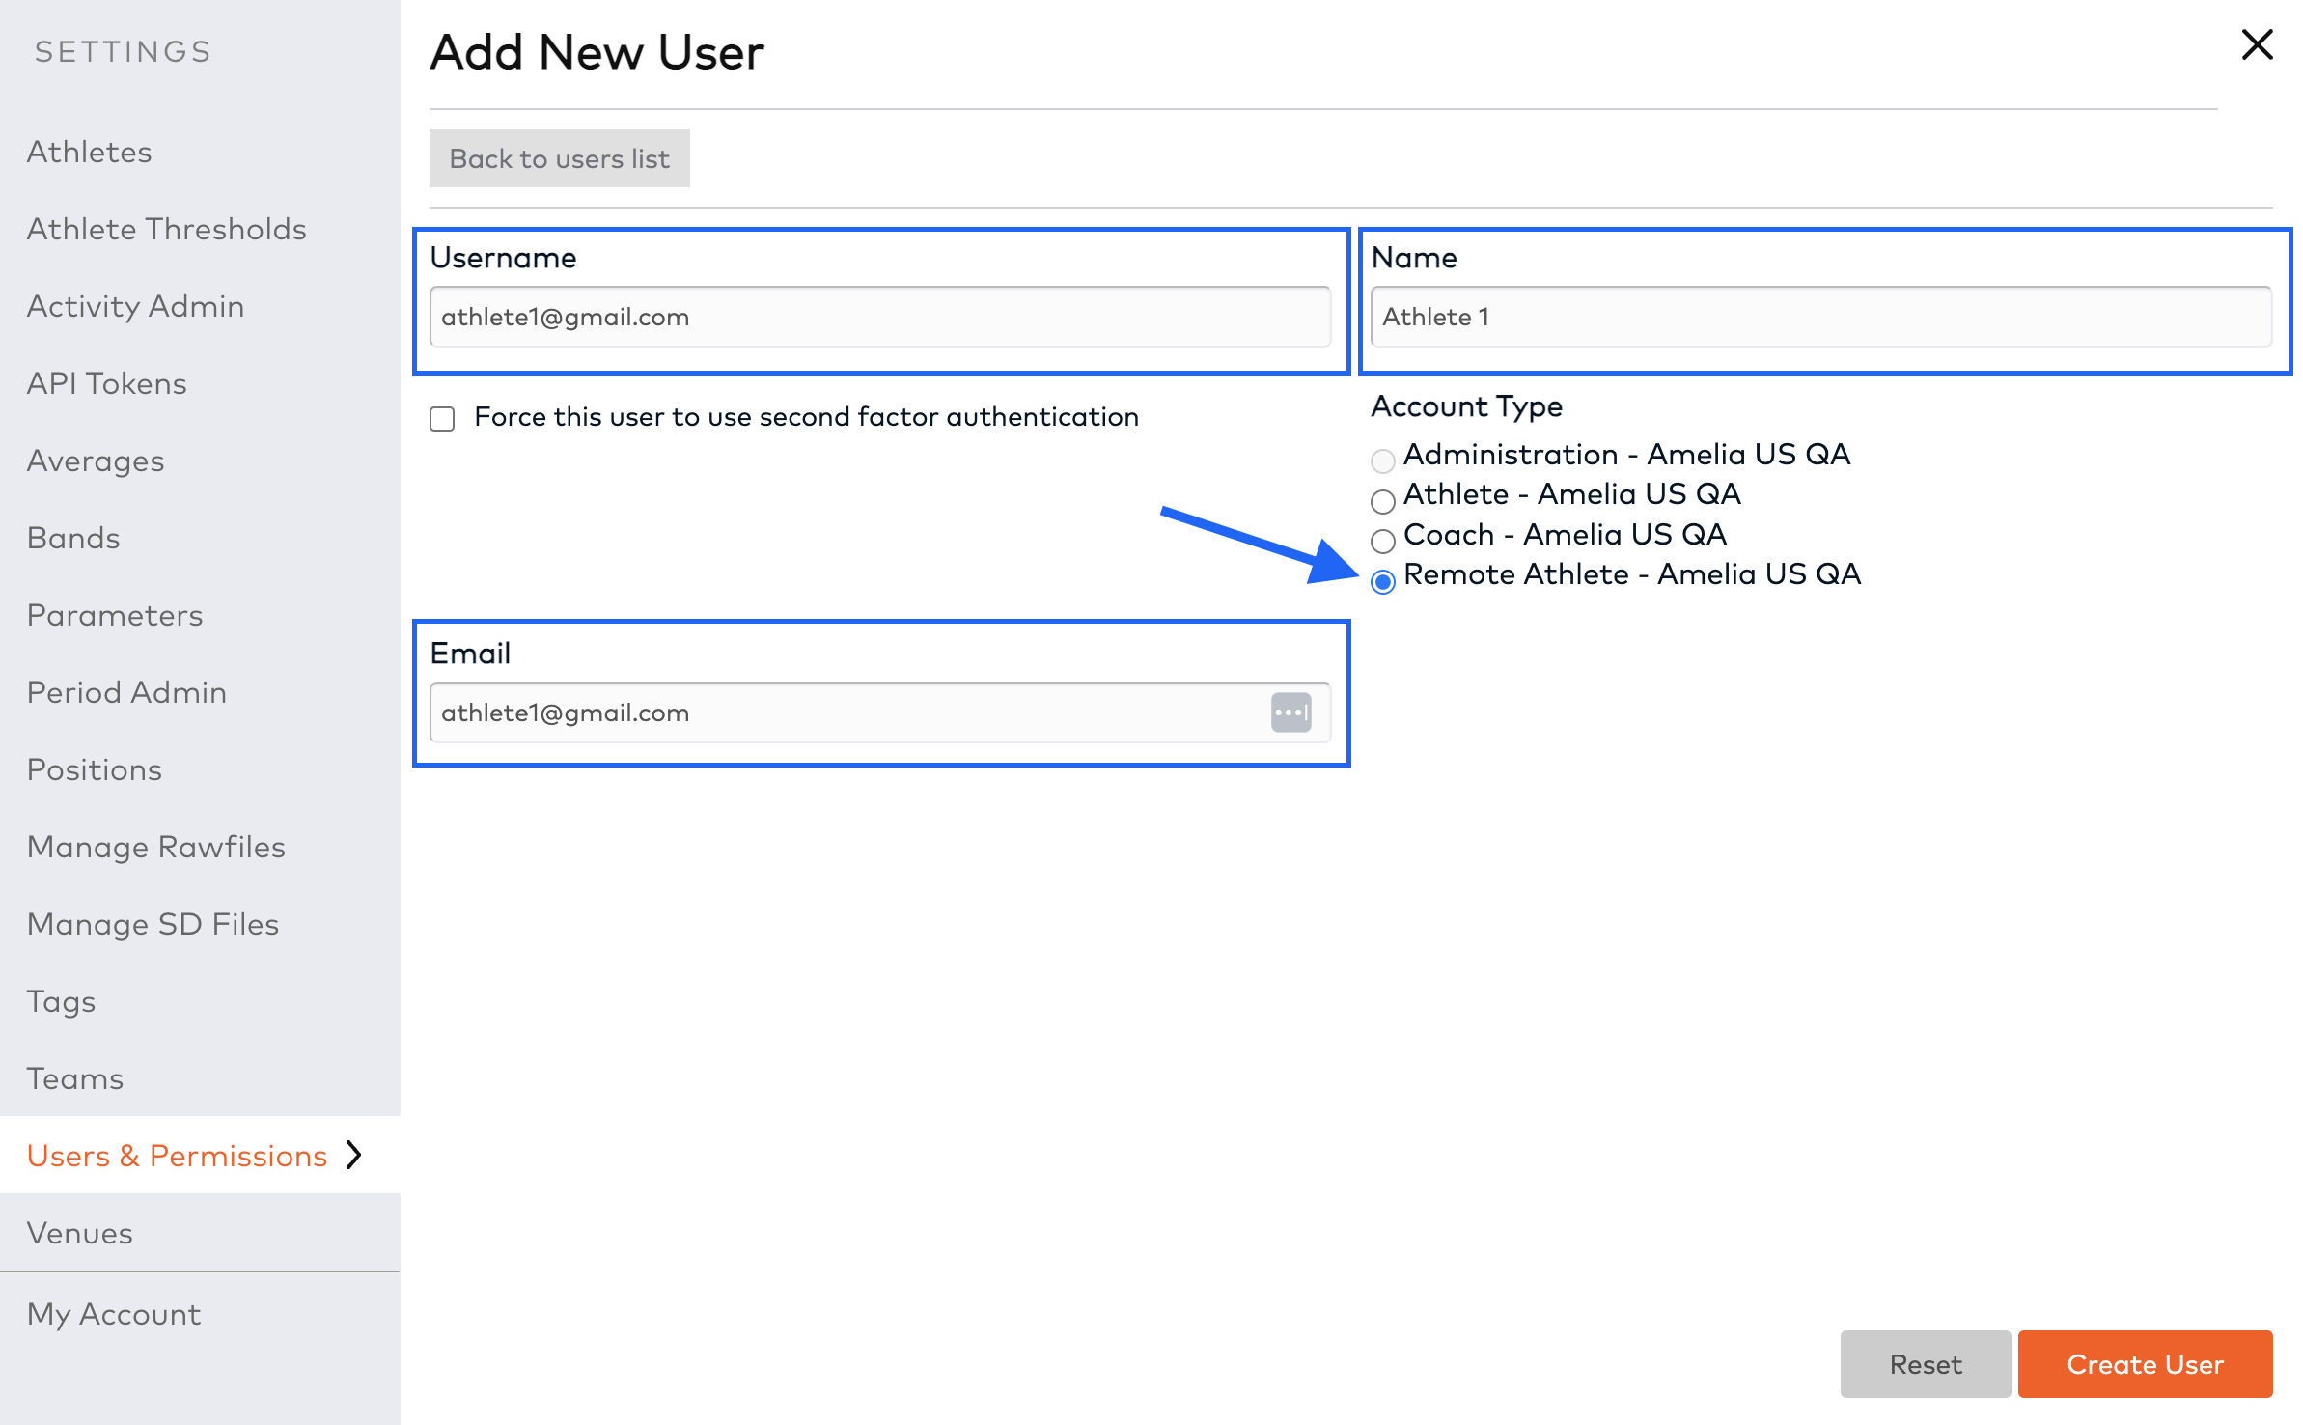Open Athlete Thresholds settings
Screen dimensions: 2303x1425
pyautogui.click(x=166, y=229)
